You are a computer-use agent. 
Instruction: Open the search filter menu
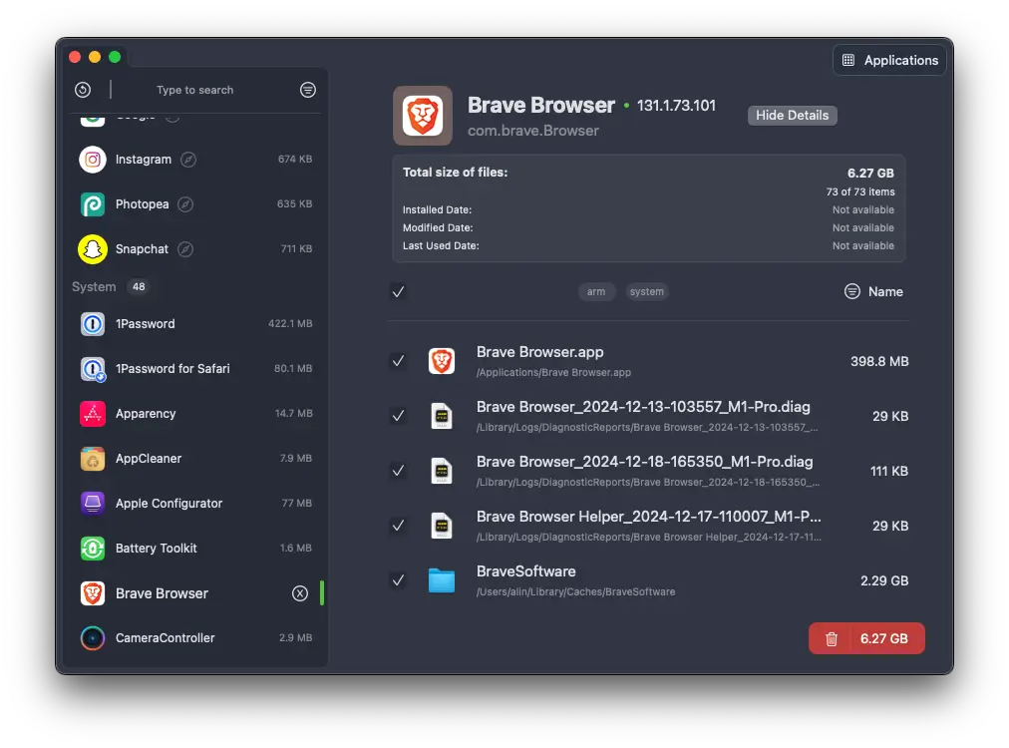point(307,90)
